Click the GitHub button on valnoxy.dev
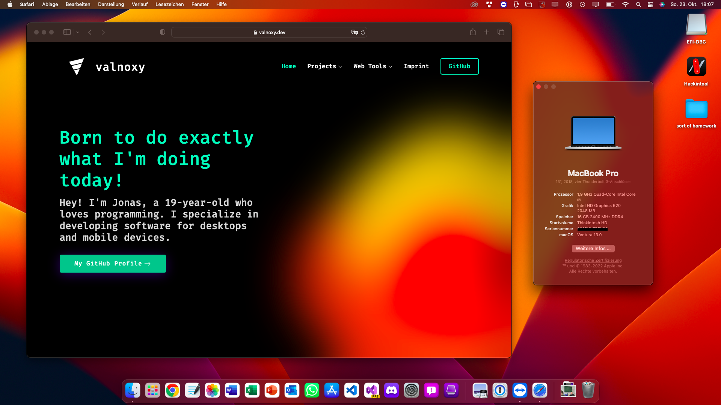The width and height of the screenshot is (721, 405). coord(459,66)
